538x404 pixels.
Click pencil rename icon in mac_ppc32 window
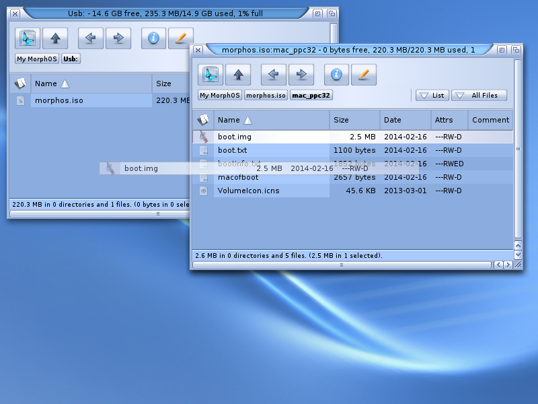(364, 75)
